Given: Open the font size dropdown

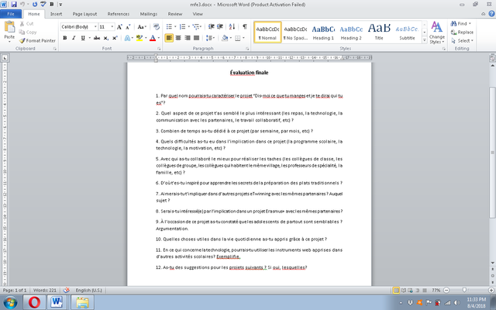Looking at the screenshot, I should click(112, 27).
